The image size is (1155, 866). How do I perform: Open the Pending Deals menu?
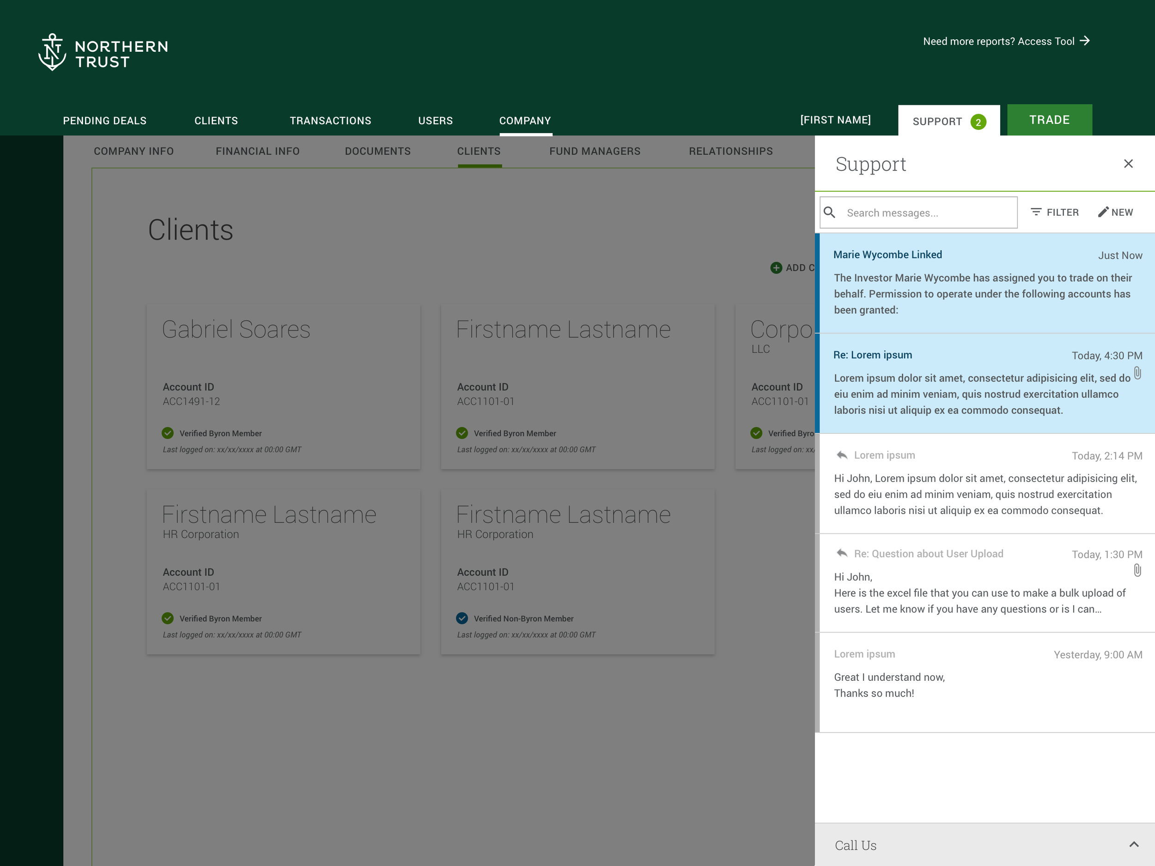click(x=105, y=121)
